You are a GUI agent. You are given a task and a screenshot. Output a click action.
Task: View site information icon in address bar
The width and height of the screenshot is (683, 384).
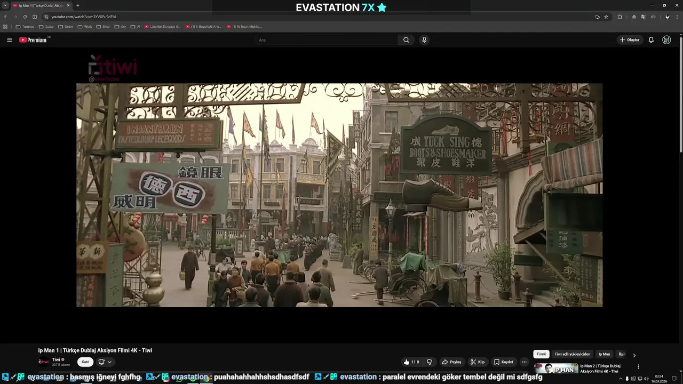46,17
